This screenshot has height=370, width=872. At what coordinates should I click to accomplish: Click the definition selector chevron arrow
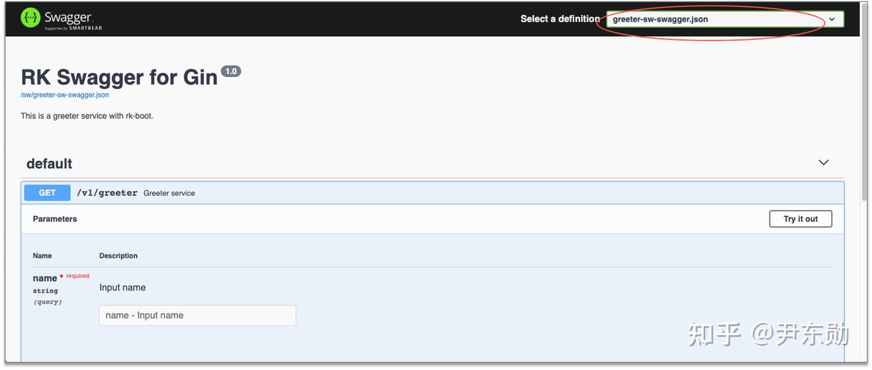click(x=832, y=19)
